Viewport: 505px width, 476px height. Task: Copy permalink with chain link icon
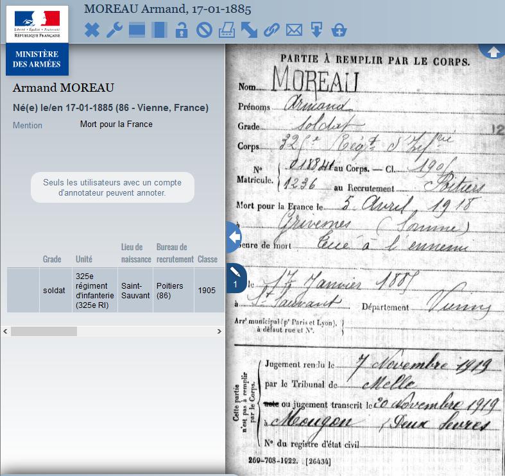(271, 30)
